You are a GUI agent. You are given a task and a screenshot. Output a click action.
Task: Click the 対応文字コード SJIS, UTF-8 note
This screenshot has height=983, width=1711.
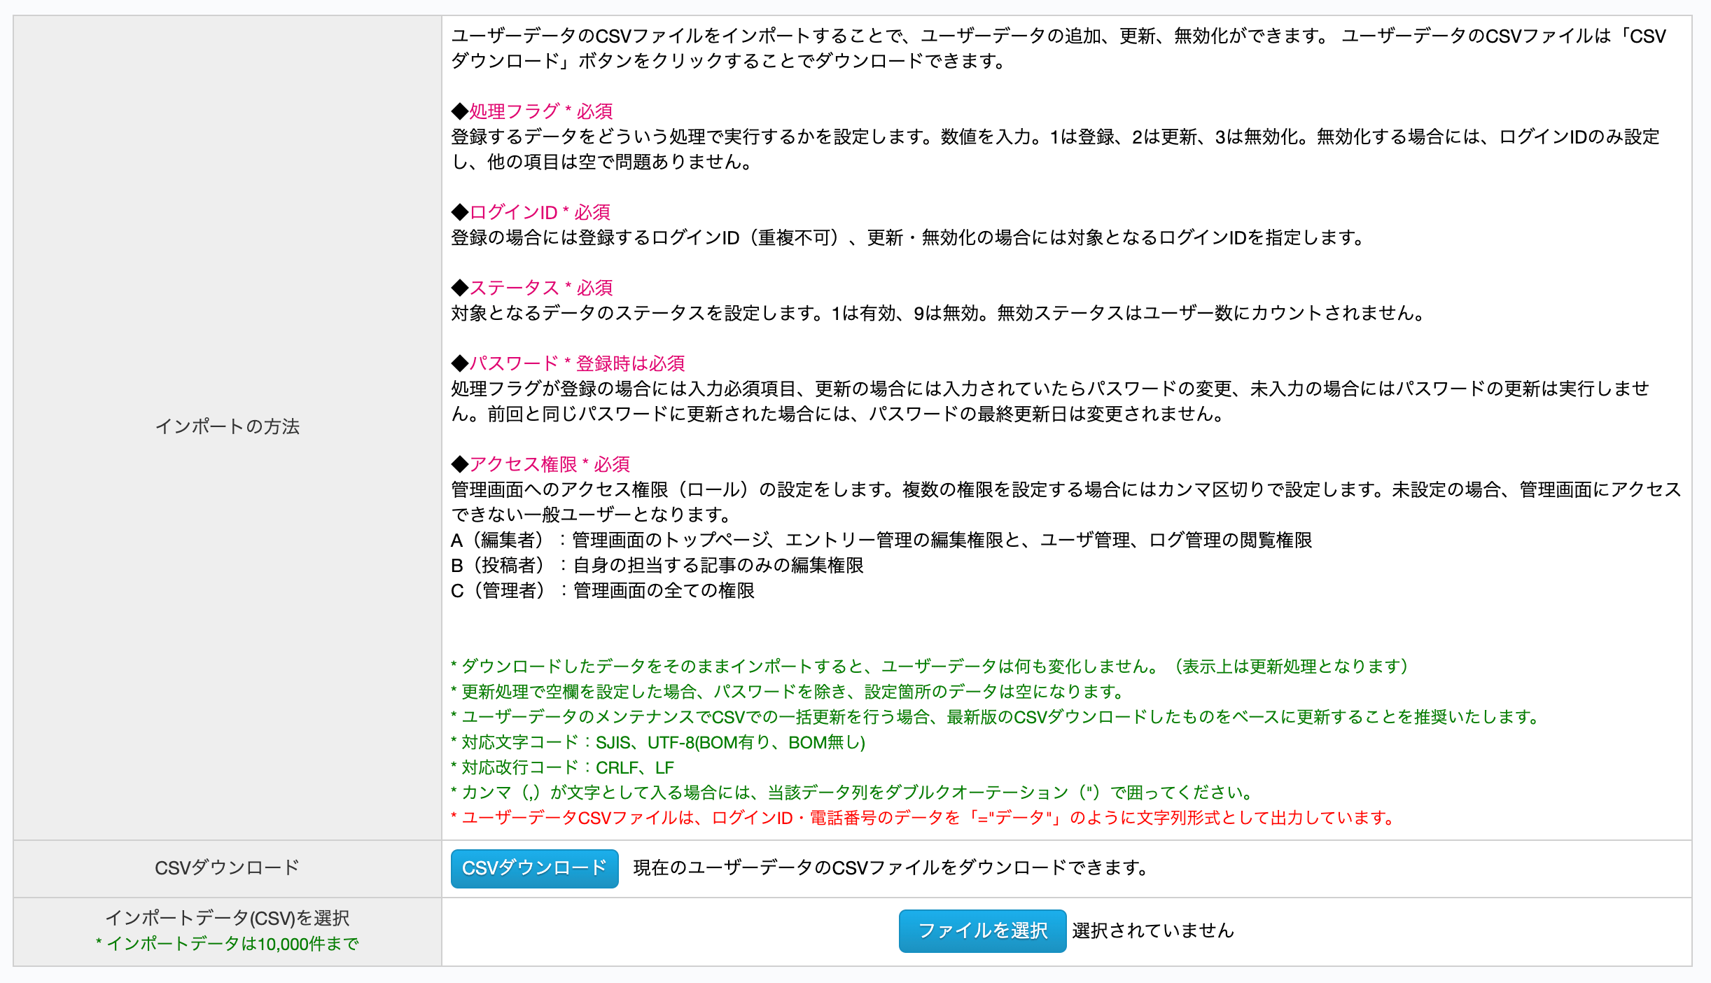point(658,742)
